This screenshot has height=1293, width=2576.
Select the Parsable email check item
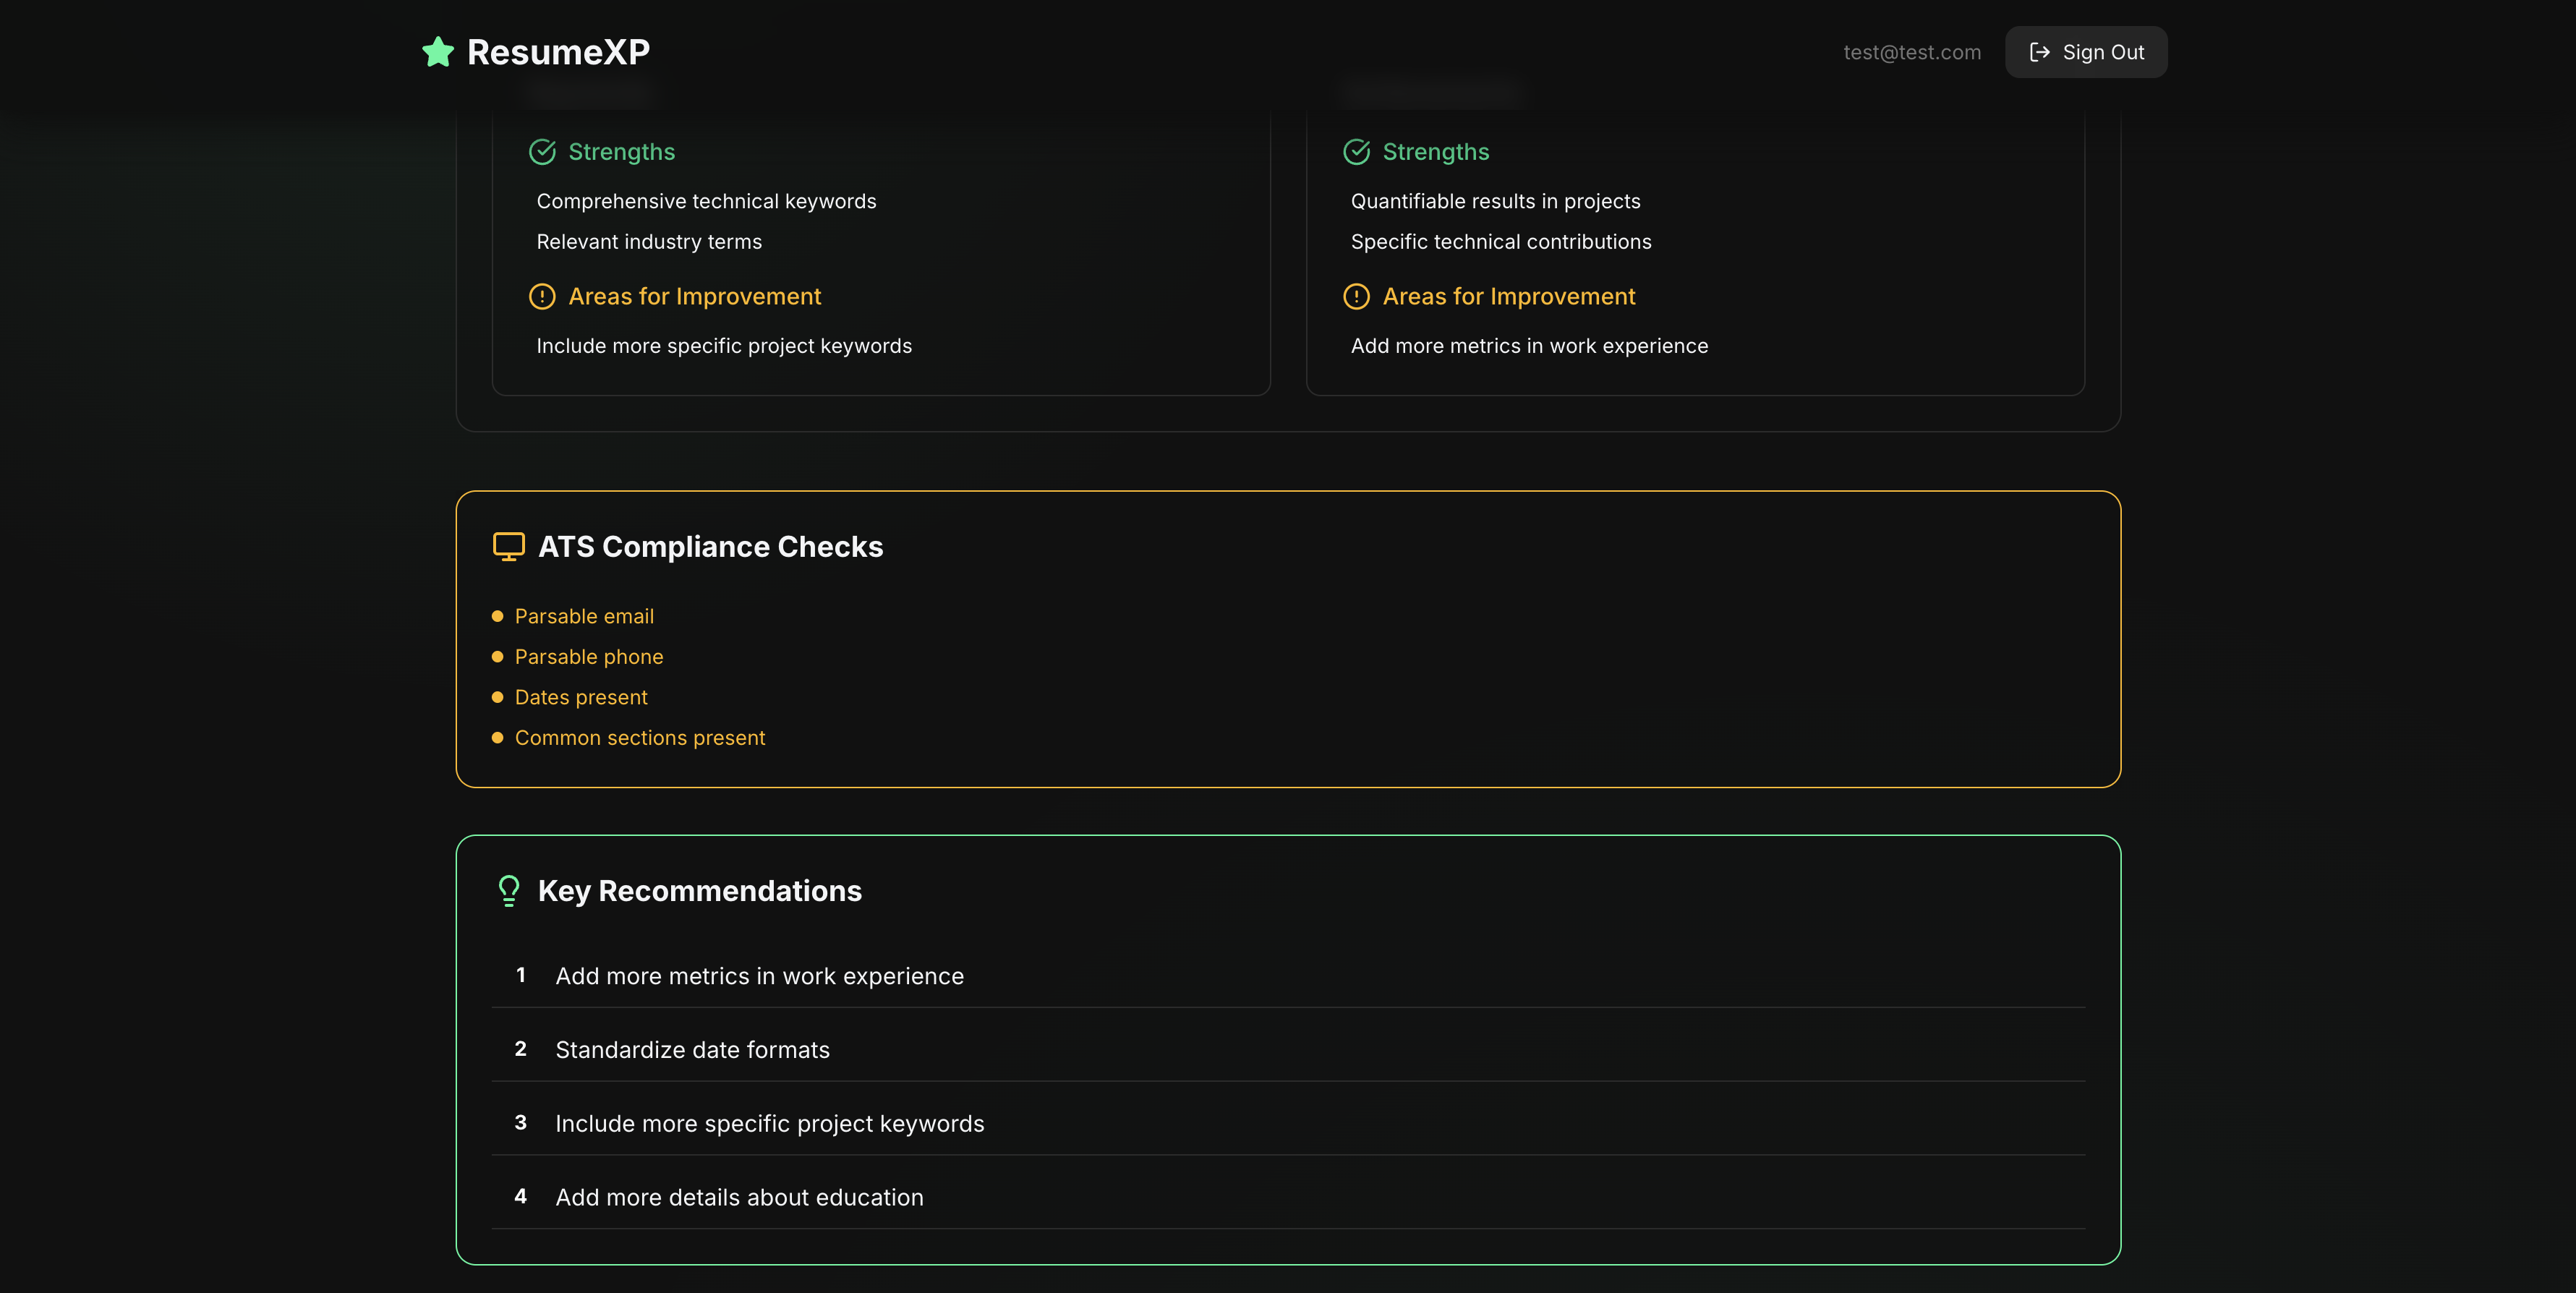click(x=584, y=617)
